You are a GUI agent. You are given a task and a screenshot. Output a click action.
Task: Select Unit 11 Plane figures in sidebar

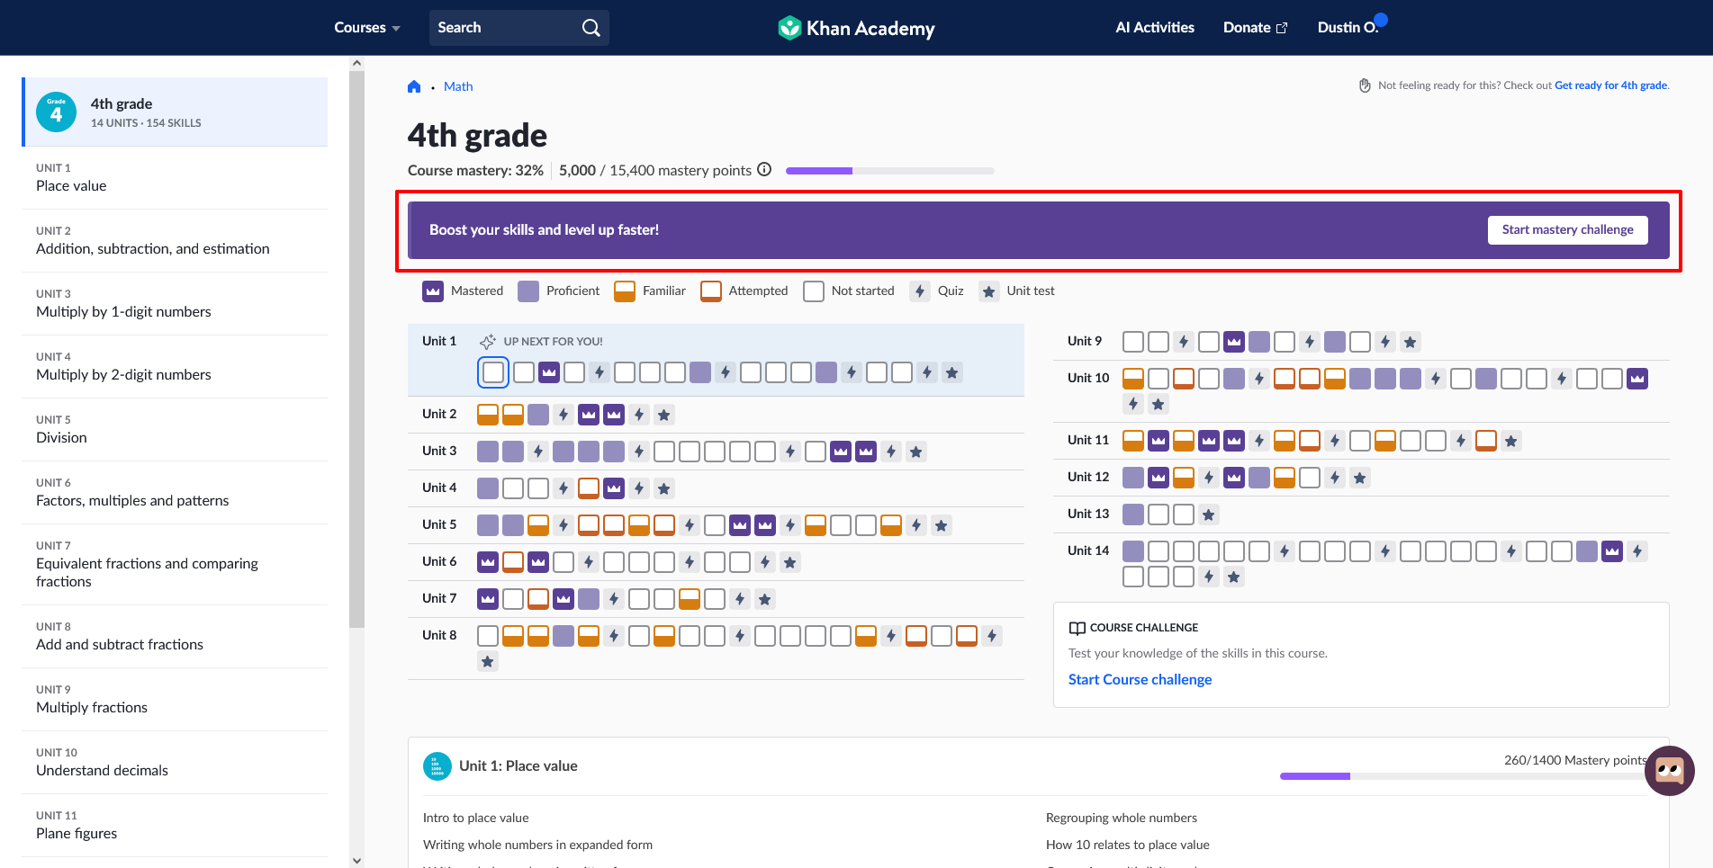tap(174, 826)
